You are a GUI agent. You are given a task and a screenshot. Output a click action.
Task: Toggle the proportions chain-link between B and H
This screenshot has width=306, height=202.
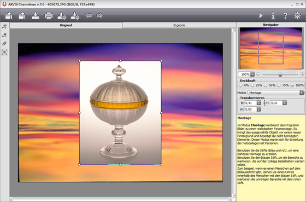coord(264,103)
